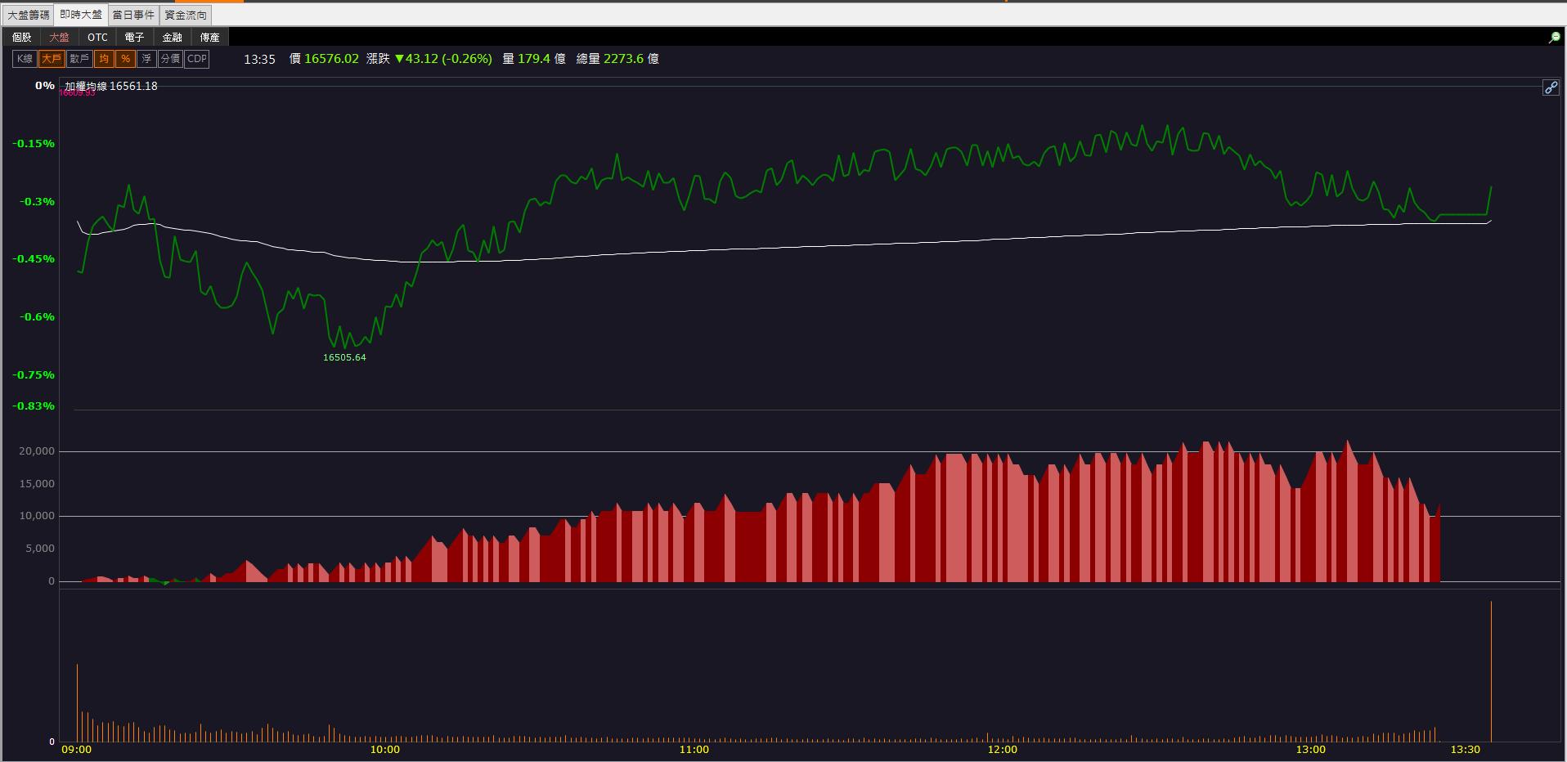Select the OTC market category
Screen dimensions: 1567x762
(97, 38)
